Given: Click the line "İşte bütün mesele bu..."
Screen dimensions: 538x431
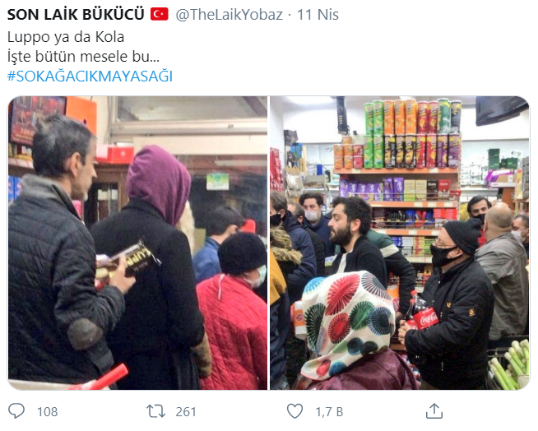Looking at the screenshot, I should pos(83,57).
